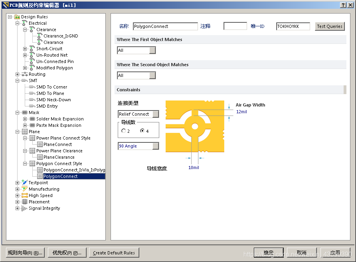The width and height of the screenshot is (356, 262).
Task: Select the 4 conductors radio button
Action: [142, 131]
